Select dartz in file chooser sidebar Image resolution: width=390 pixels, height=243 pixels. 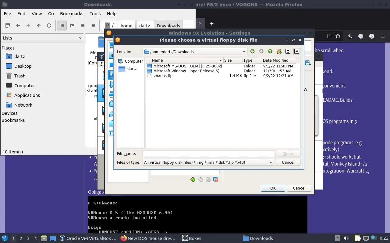(128, 69)
